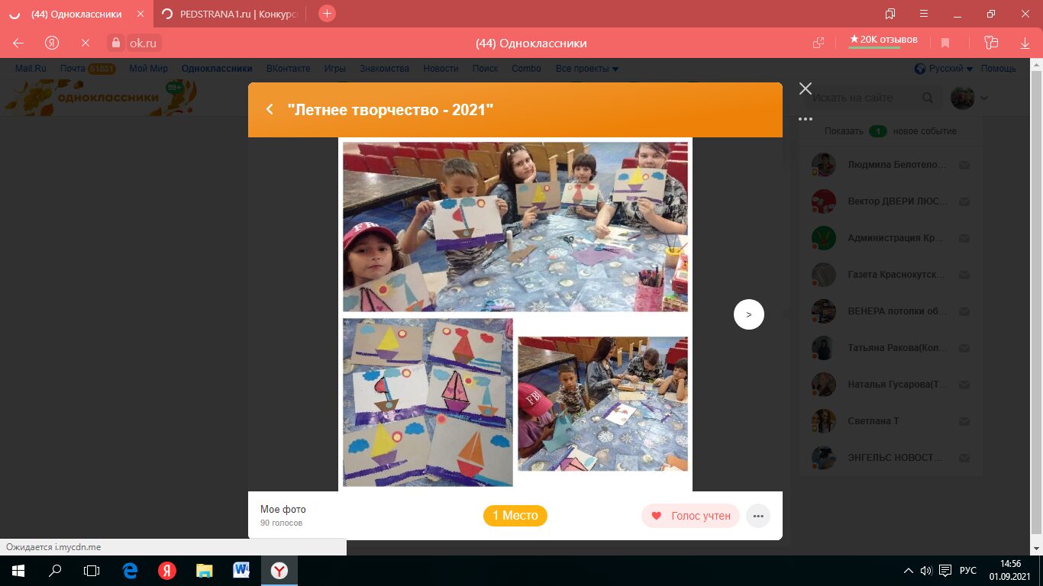The width and height of the screenshot is (1043, 586).
Task: Open Word from Windows taskbar
Action: [x=241, y=570]
